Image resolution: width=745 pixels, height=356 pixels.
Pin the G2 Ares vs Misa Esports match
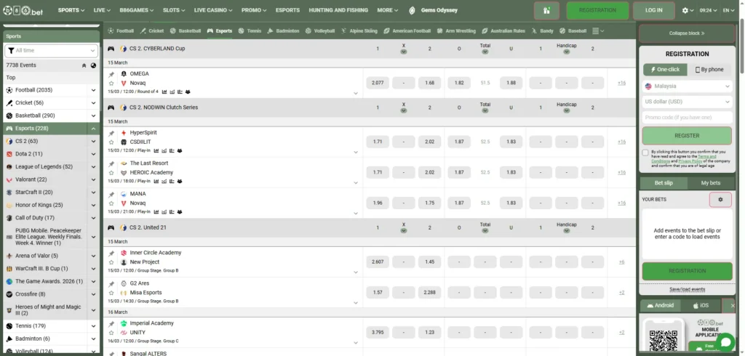click(x=111, y=284)
